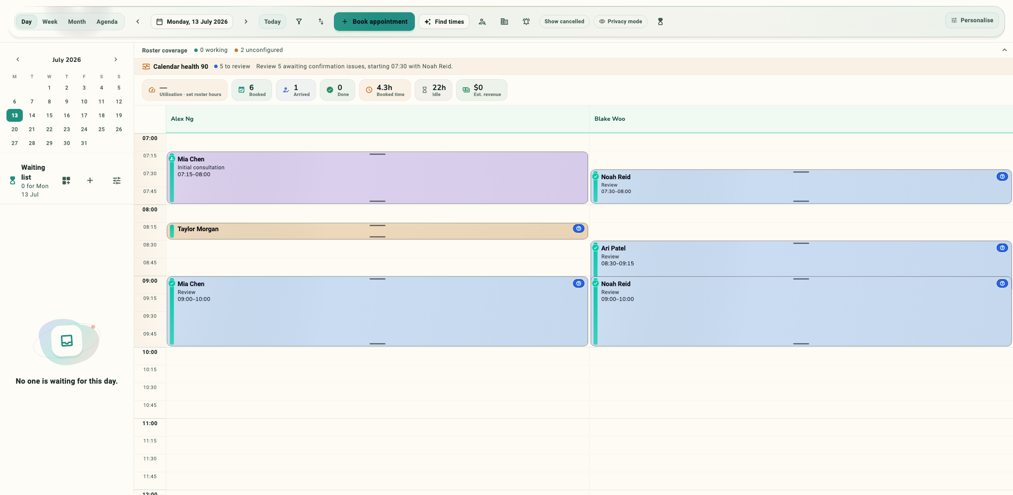Click Alex Ng column header
This screenshot has width=1013, height=495.
[x=377, y=119]
